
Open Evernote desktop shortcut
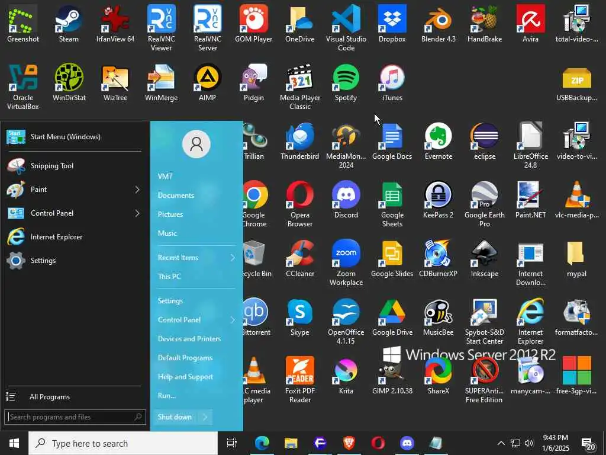[439, 141]
